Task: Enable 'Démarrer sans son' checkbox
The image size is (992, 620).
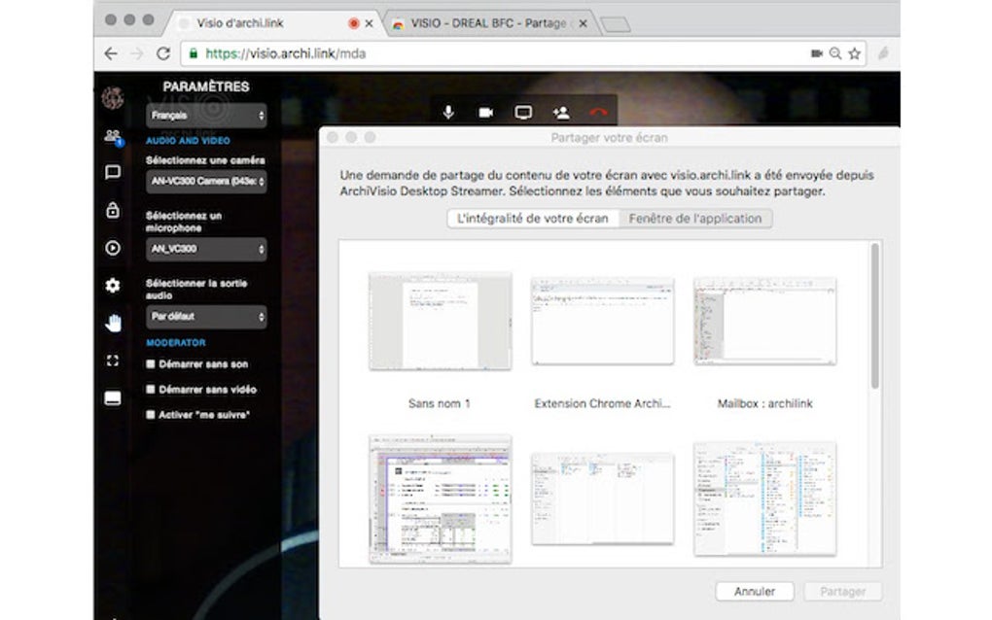Action: tap(151, 363)
